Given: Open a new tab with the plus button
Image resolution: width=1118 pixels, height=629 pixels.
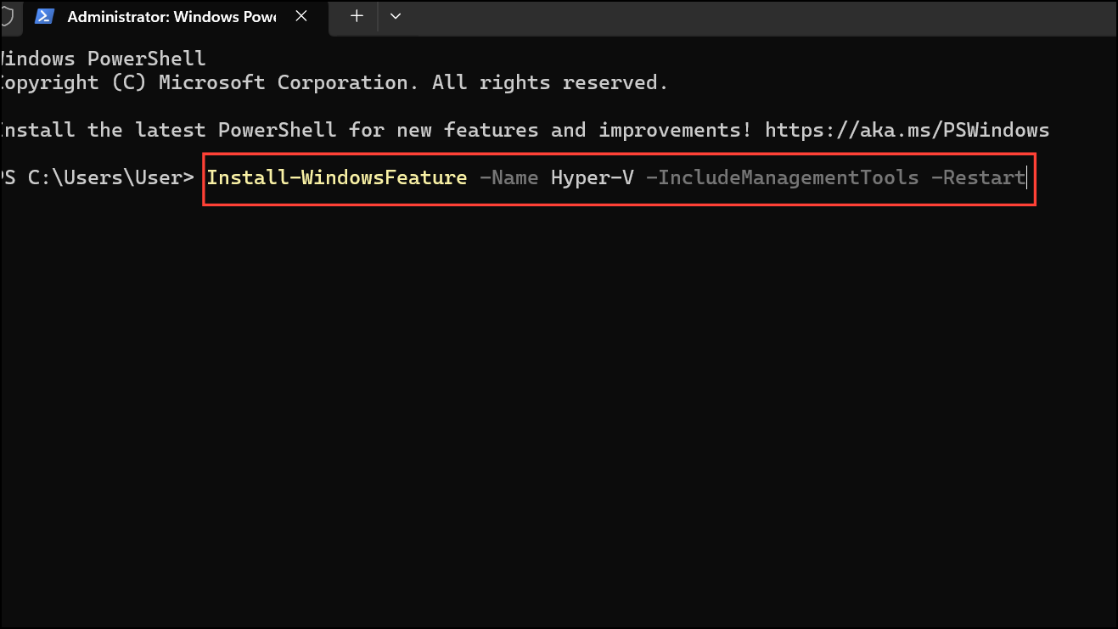Looking at the screenshot, I should pyautogui.click(x=355, y=16).
